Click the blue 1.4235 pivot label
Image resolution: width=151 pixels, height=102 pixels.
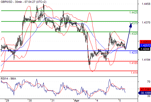(x=134, y=53)
